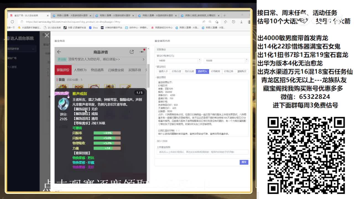354x199 pixels.
Task: Open browser downloads arrow icon
Action: tap(241, 22)
